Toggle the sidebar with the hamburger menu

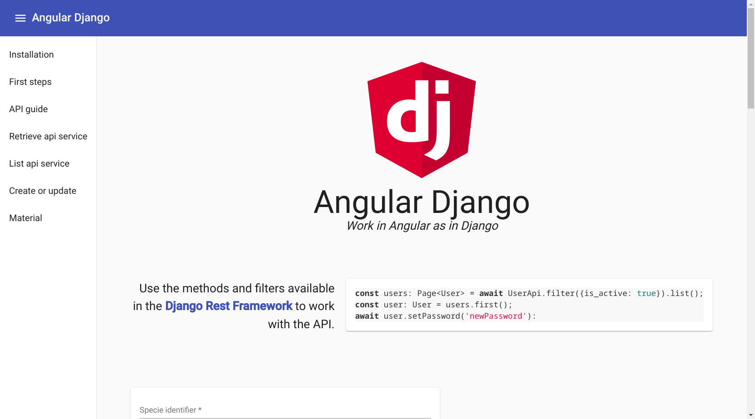20,18
